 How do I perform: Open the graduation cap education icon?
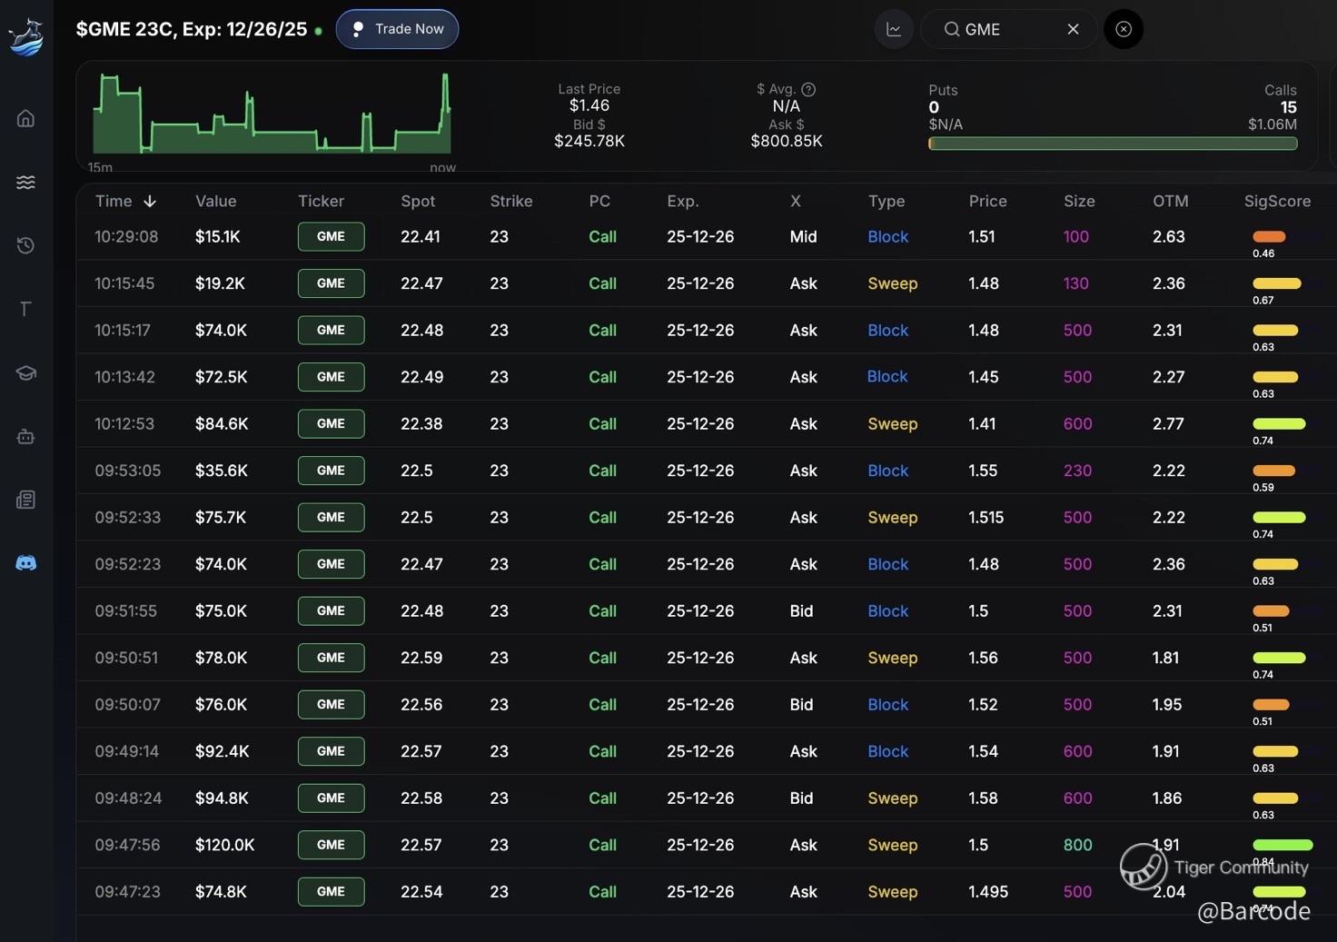(25, 372)
